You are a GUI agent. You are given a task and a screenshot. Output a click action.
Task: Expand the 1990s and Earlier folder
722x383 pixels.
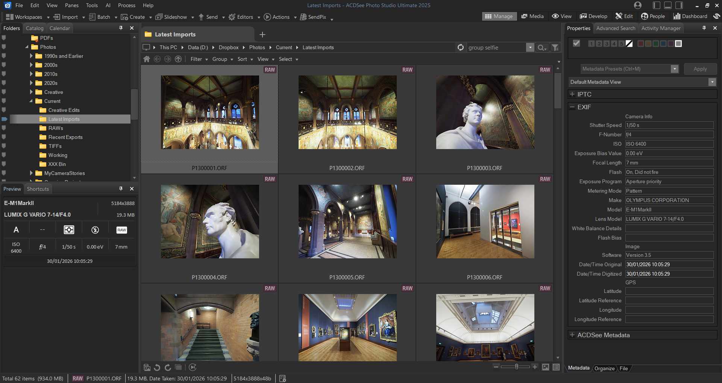pyautogui.click(x=31, y=56)
